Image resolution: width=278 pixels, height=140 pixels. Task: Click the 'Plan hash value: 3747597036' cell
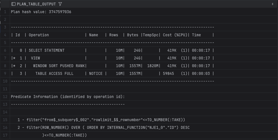(x=144, y=12)
